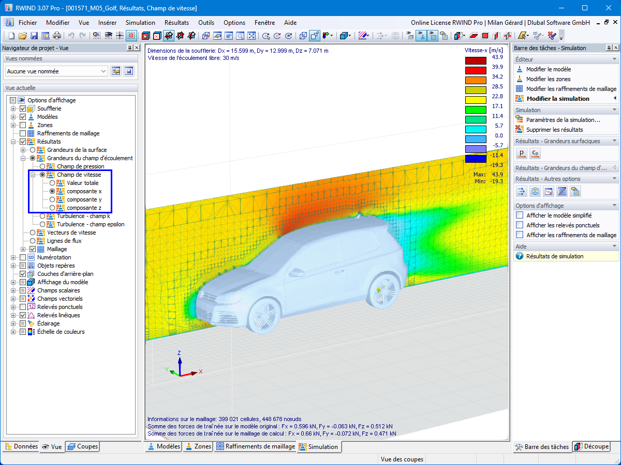Click the red-square selection mode icon
621x465 pixels.
coord(131,36)
